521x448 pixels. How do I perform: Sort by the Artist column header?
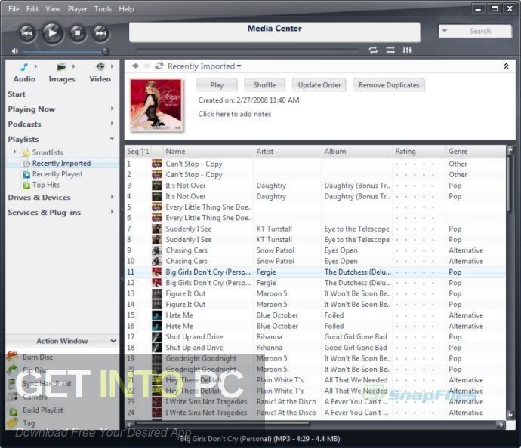point(288,152)
